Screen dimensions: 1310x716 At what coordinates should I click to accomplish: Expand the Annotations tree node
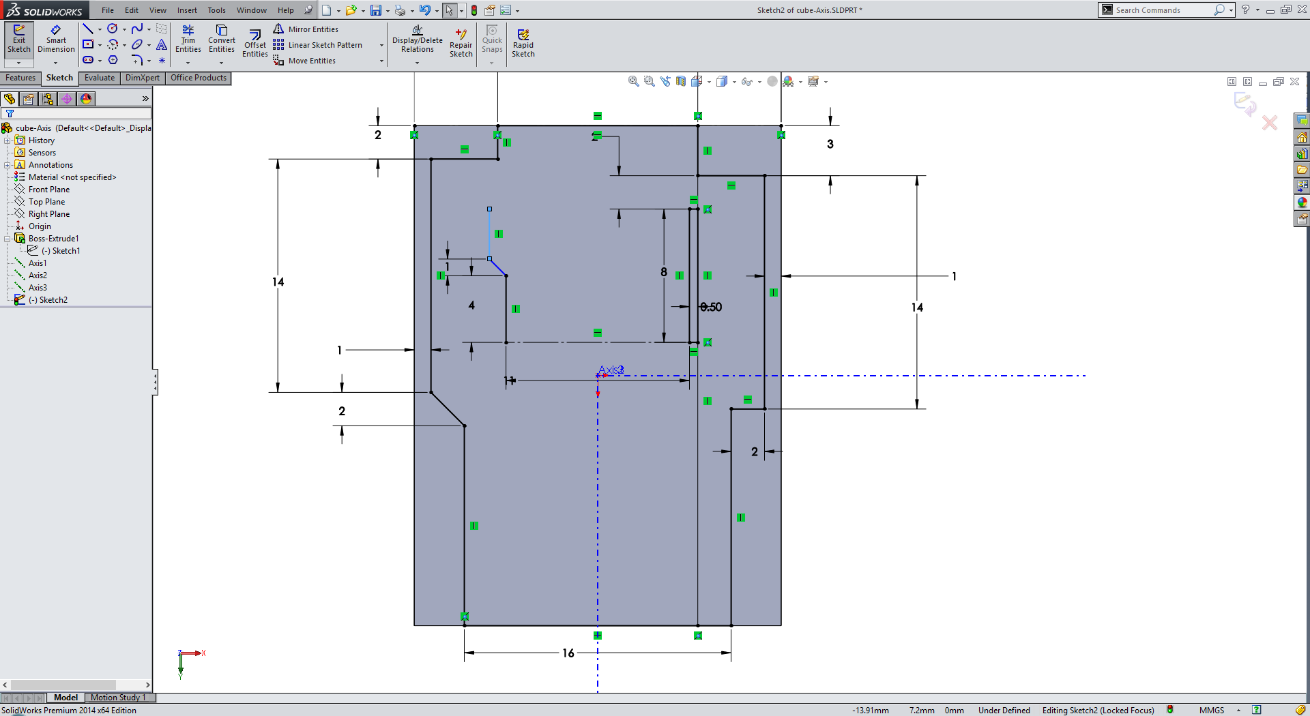(8, 165)
